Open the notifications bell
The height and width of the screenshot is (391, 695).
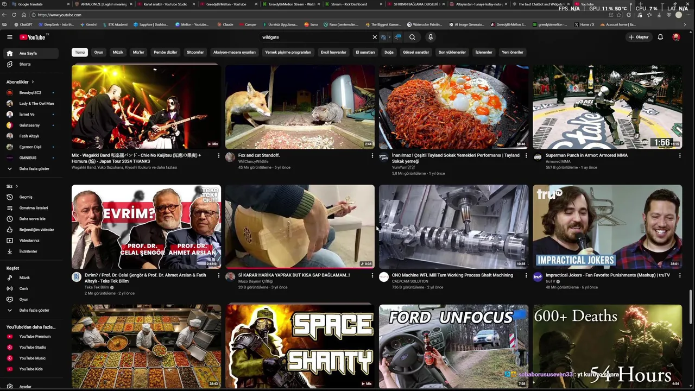coord(660,37)
